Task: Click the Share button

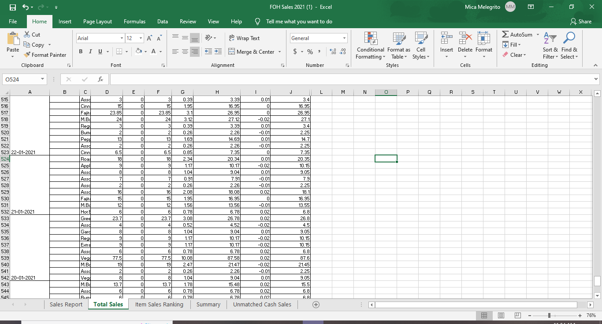Action: coord(580,22)
